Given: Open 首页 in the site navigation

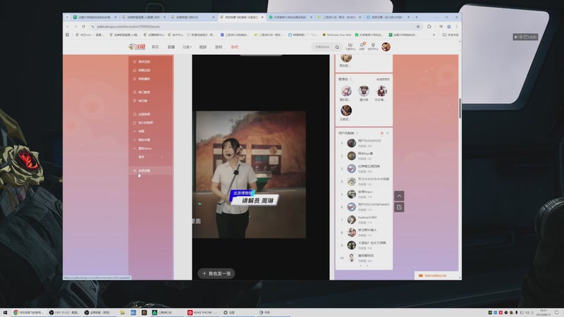Looking at the screenshot, I should pos(155,47).
